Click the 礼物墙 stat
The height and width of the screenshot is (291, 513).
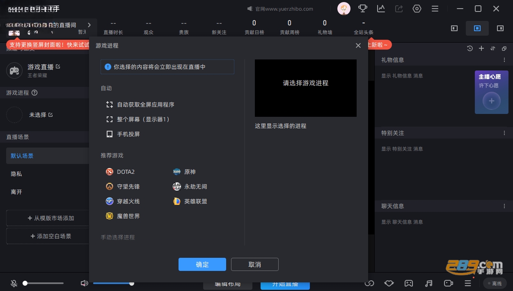tap(325, 27)
